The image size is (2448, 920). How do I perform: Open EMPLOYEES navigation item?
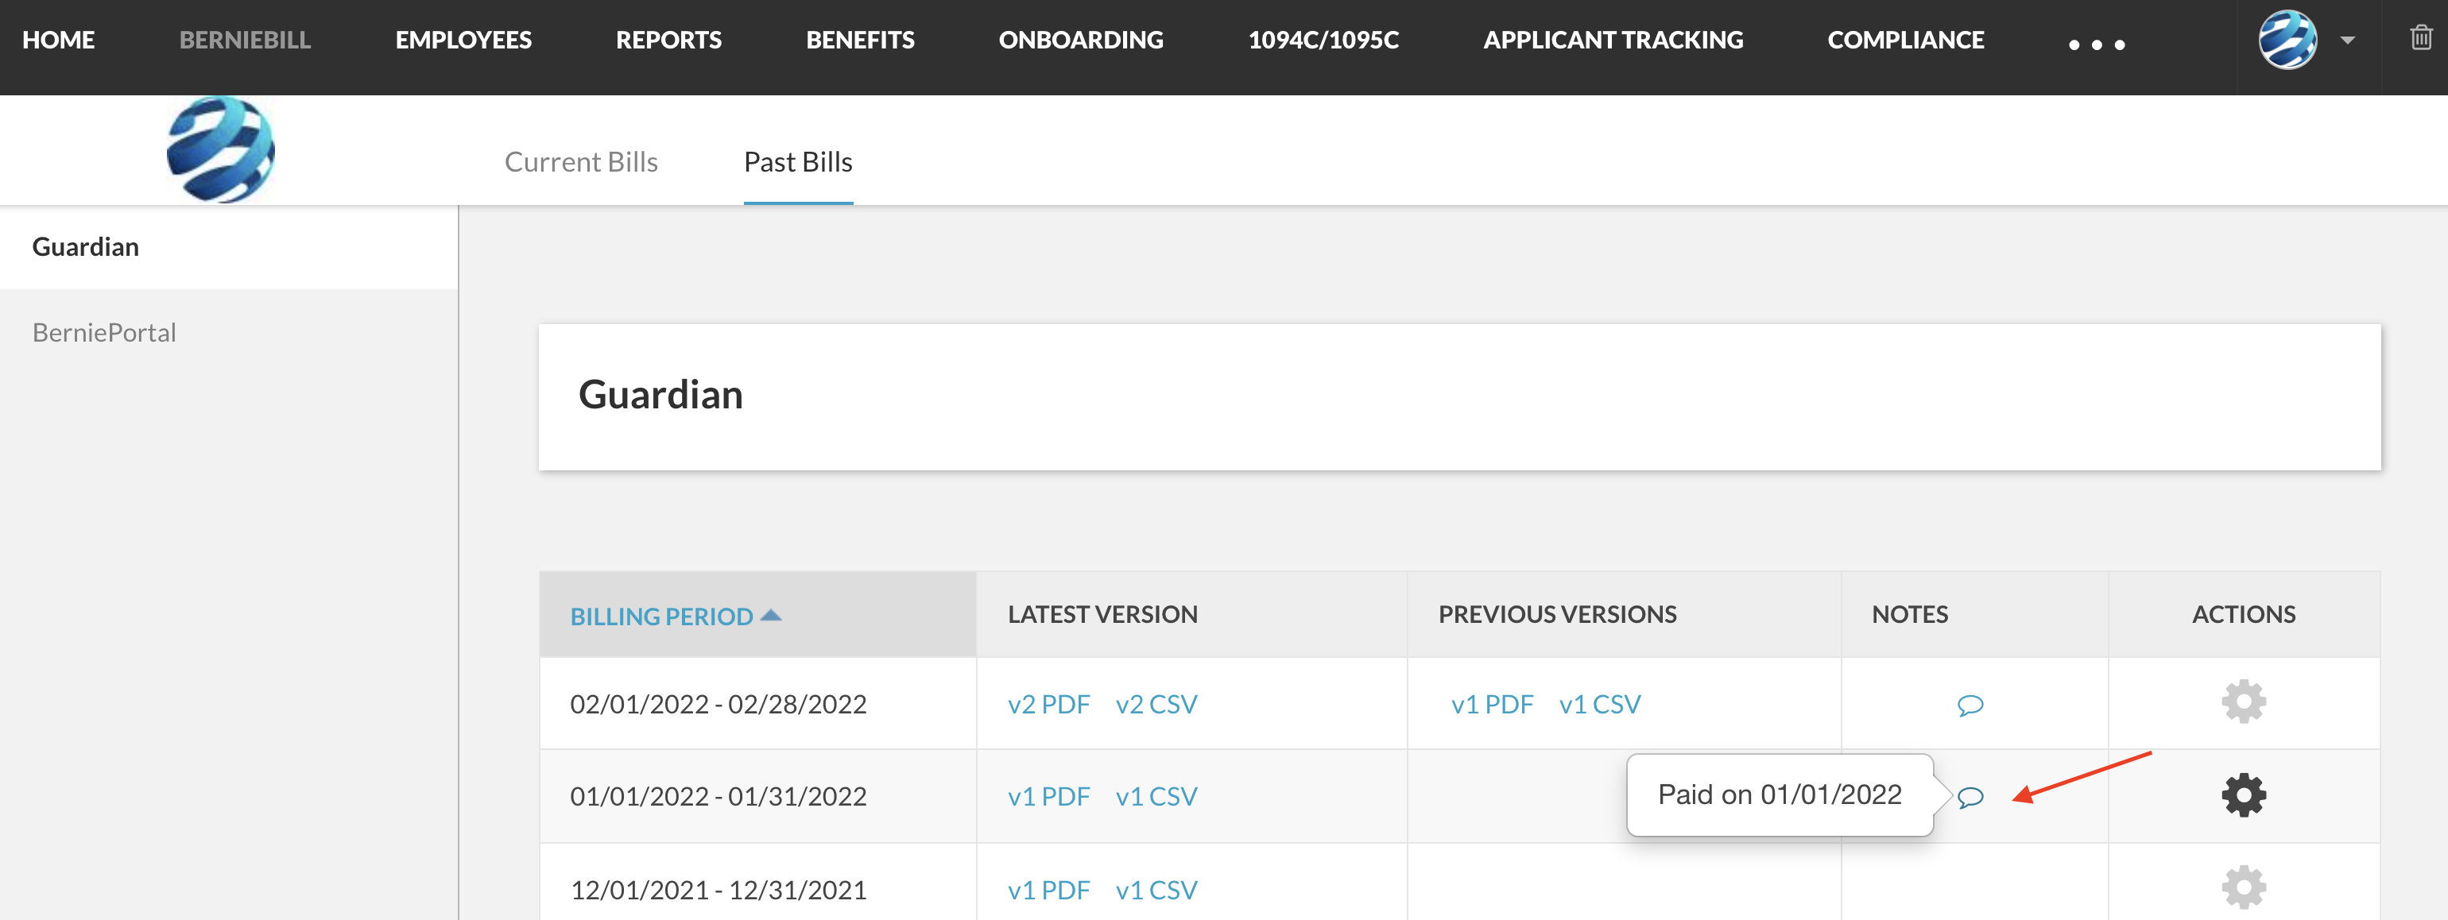pos(463,40)
